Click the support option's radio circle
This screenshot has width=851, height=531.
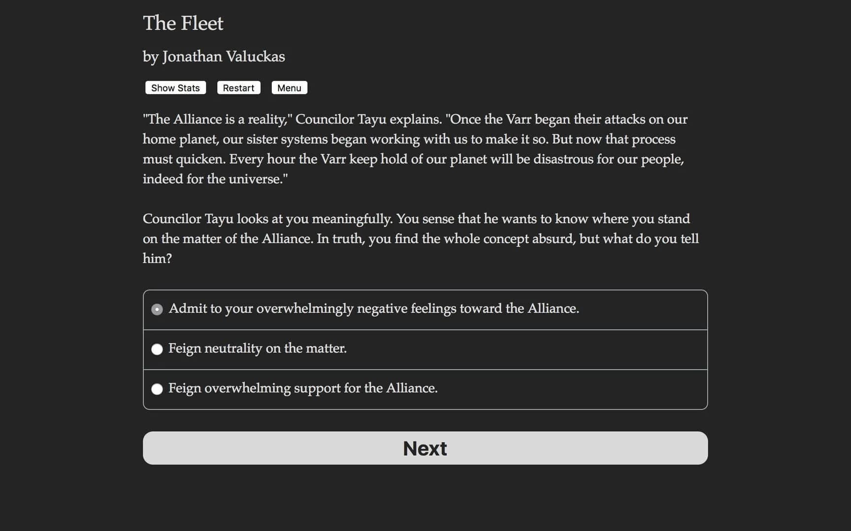click(157, 389)
